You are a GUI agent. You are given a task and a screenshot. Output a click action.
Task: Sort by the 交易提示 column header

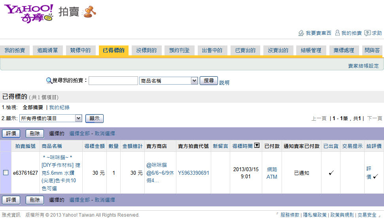[352, 146]
